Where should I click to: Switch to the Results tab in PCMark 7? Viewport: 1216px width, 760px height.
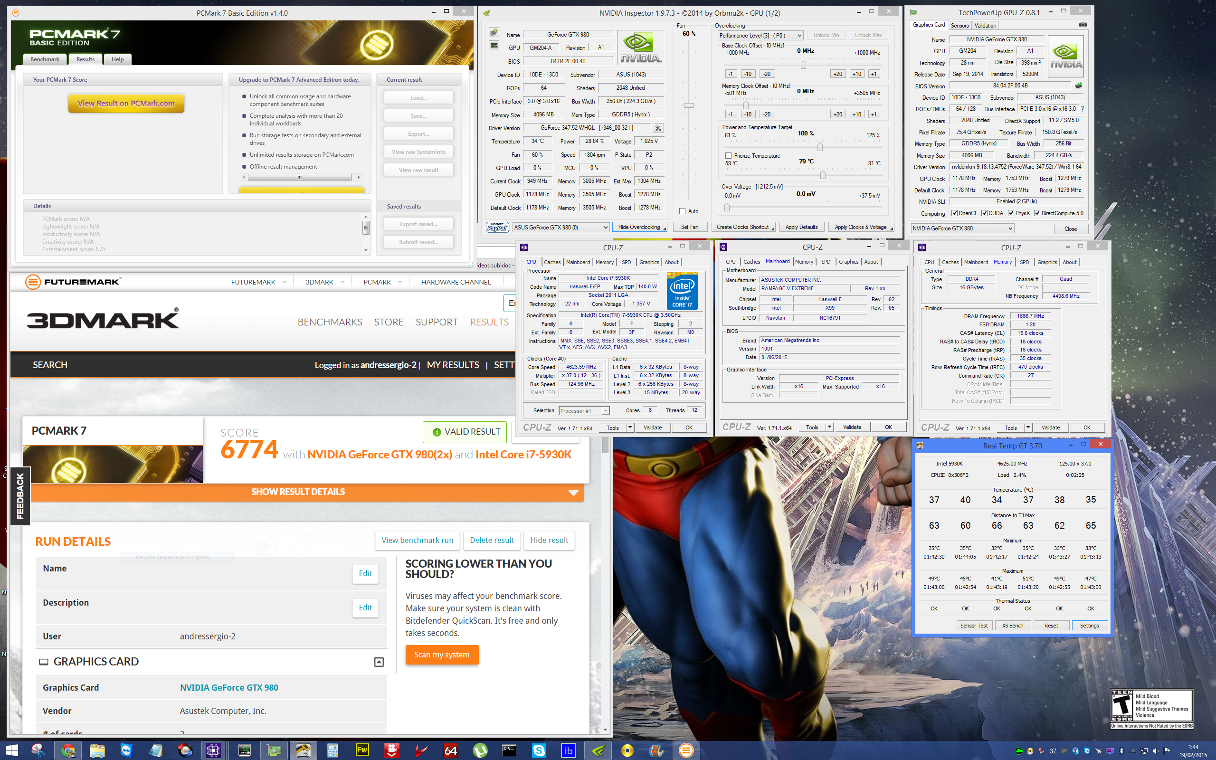[85, 59]
